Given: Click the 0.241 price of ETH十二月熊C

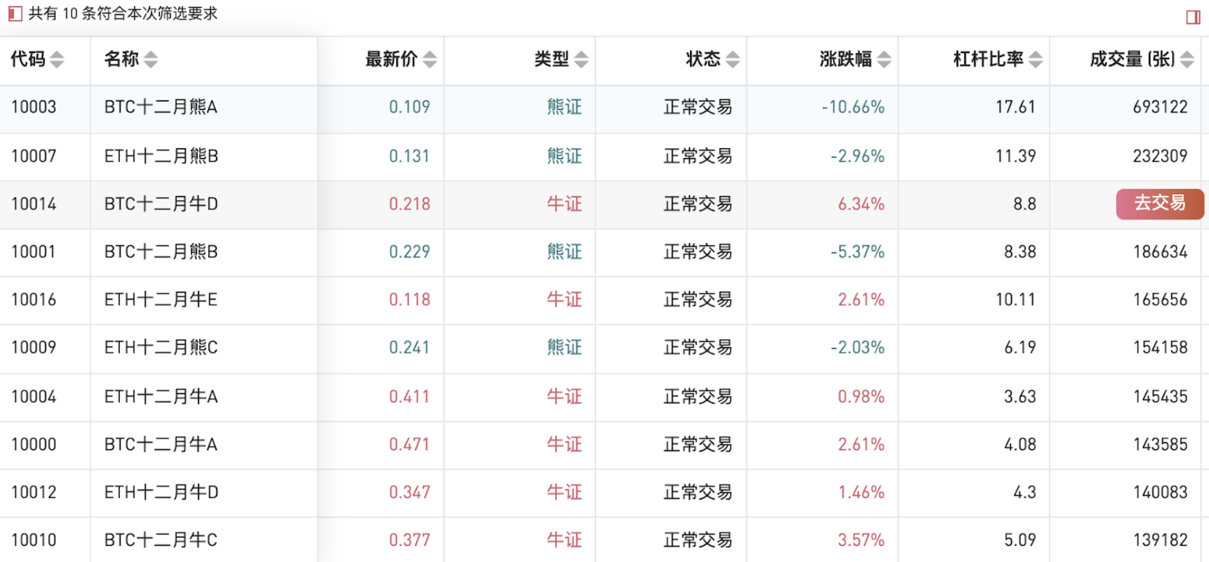Looking at the screenshot, I should pos(409,348).
